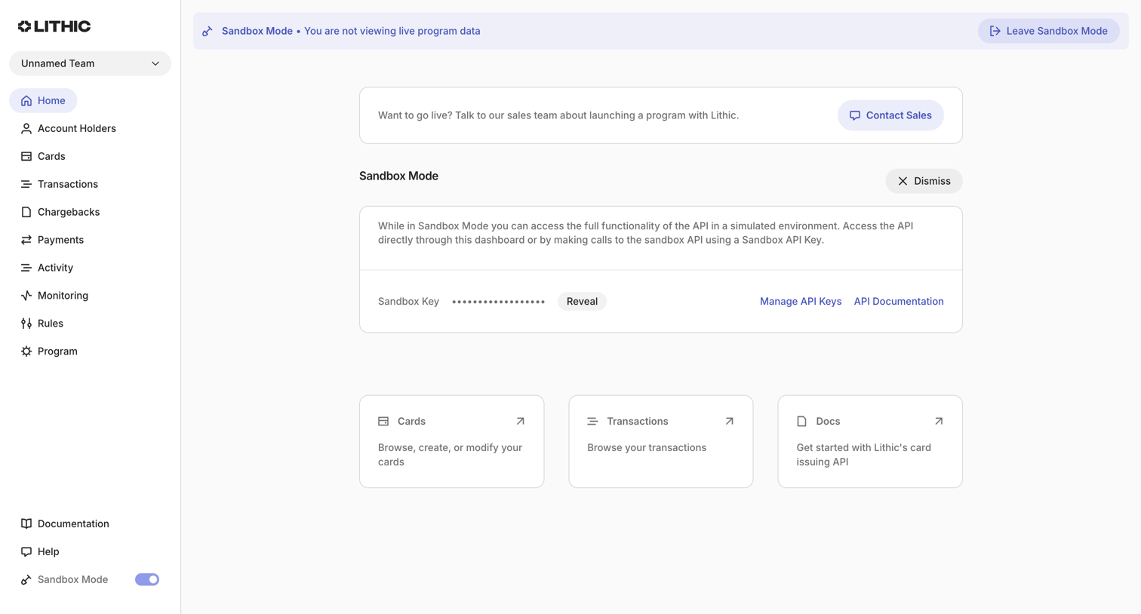
Task: Click the Documentation book icon
Action: click(x=26, y=523)
